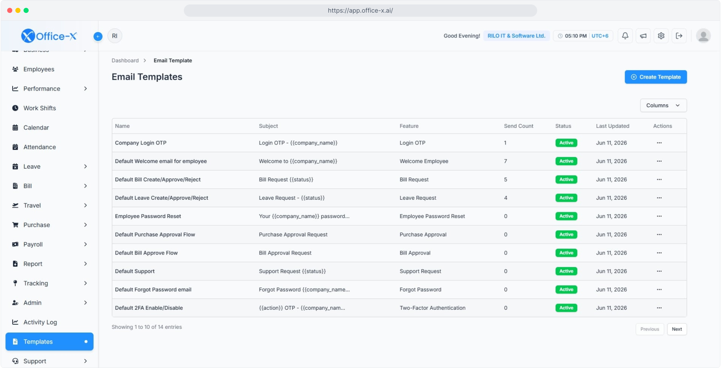Open actions menu for Default Bill Approve Flow
Image resolution: width=721 pixels, height=368 pixels.
point(659,253)
